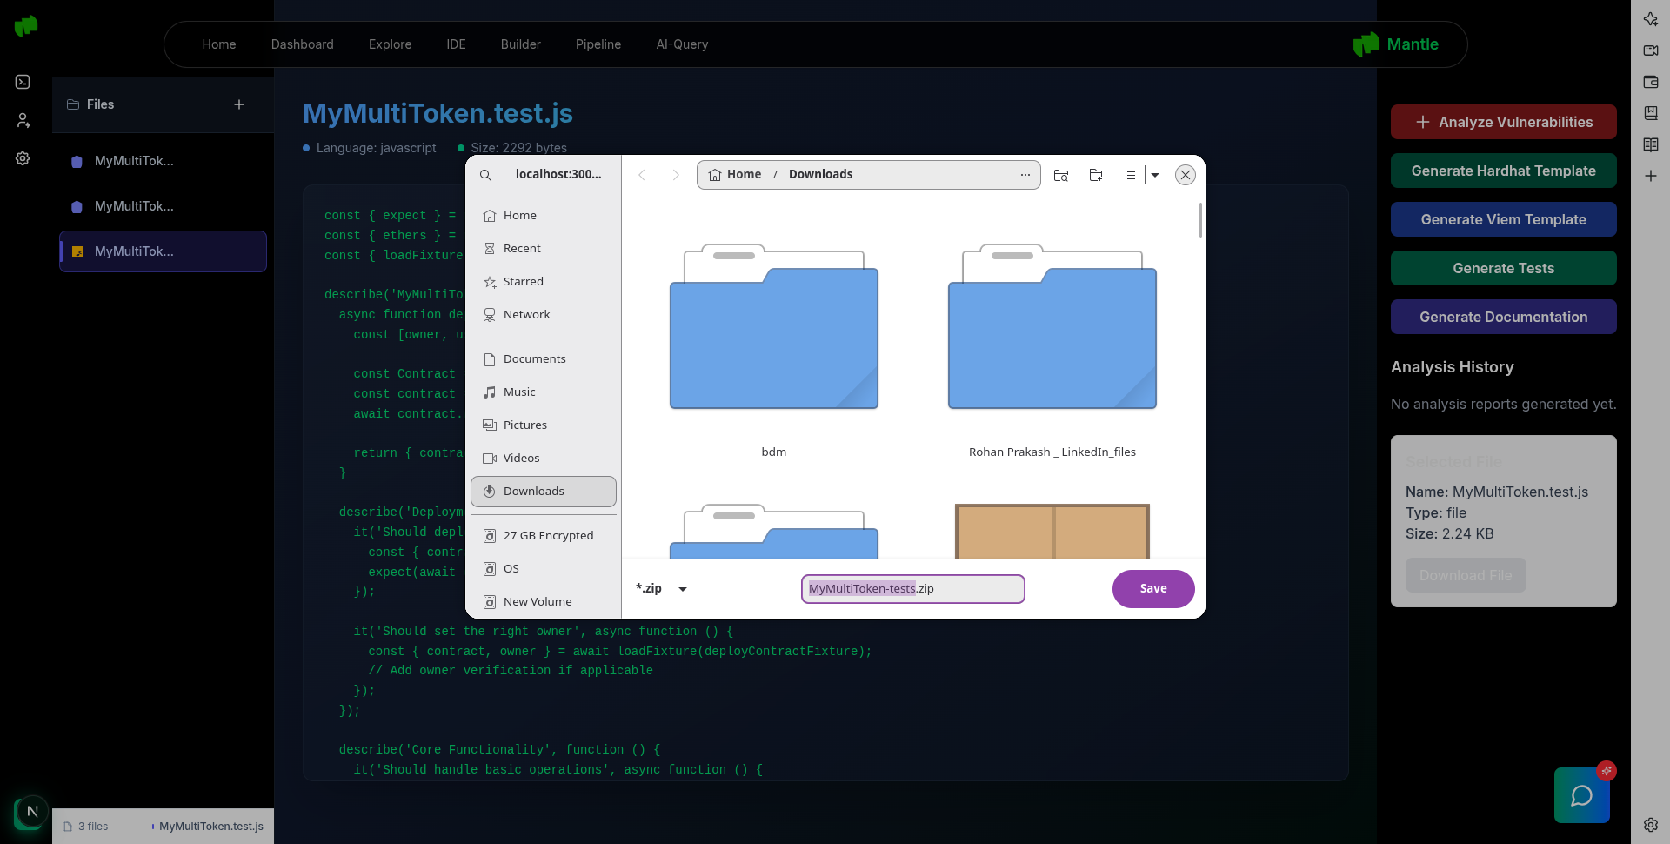Open view options dropdown arrow
This screenshot has width=1670, height=844.
tap(1155, 175)
